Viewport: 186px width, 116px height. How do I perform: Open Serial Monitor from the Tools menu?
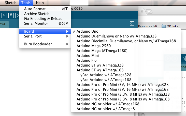tap(36, 23)
